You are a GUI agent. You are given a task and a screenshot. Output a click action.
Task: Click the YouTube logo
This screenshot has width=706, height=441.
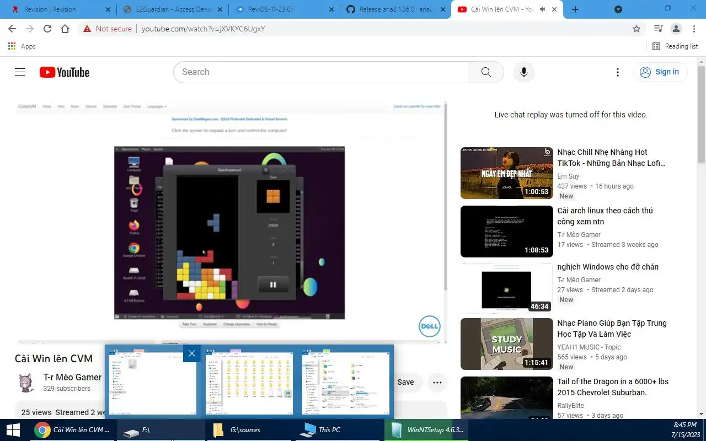point(65,72)
